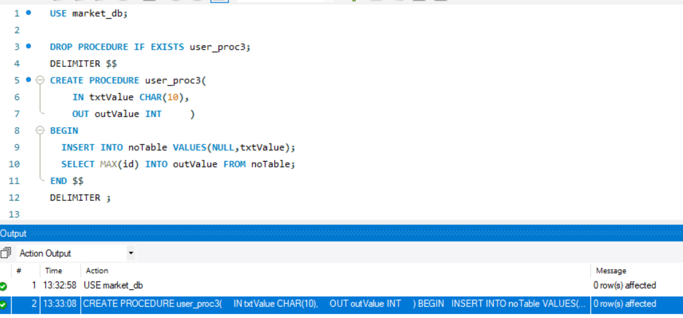This screenshot has width=683, height=318.
Task: Click the IN txtValue CHAR(10) parameter line
Action: click(x=131, y=97)
